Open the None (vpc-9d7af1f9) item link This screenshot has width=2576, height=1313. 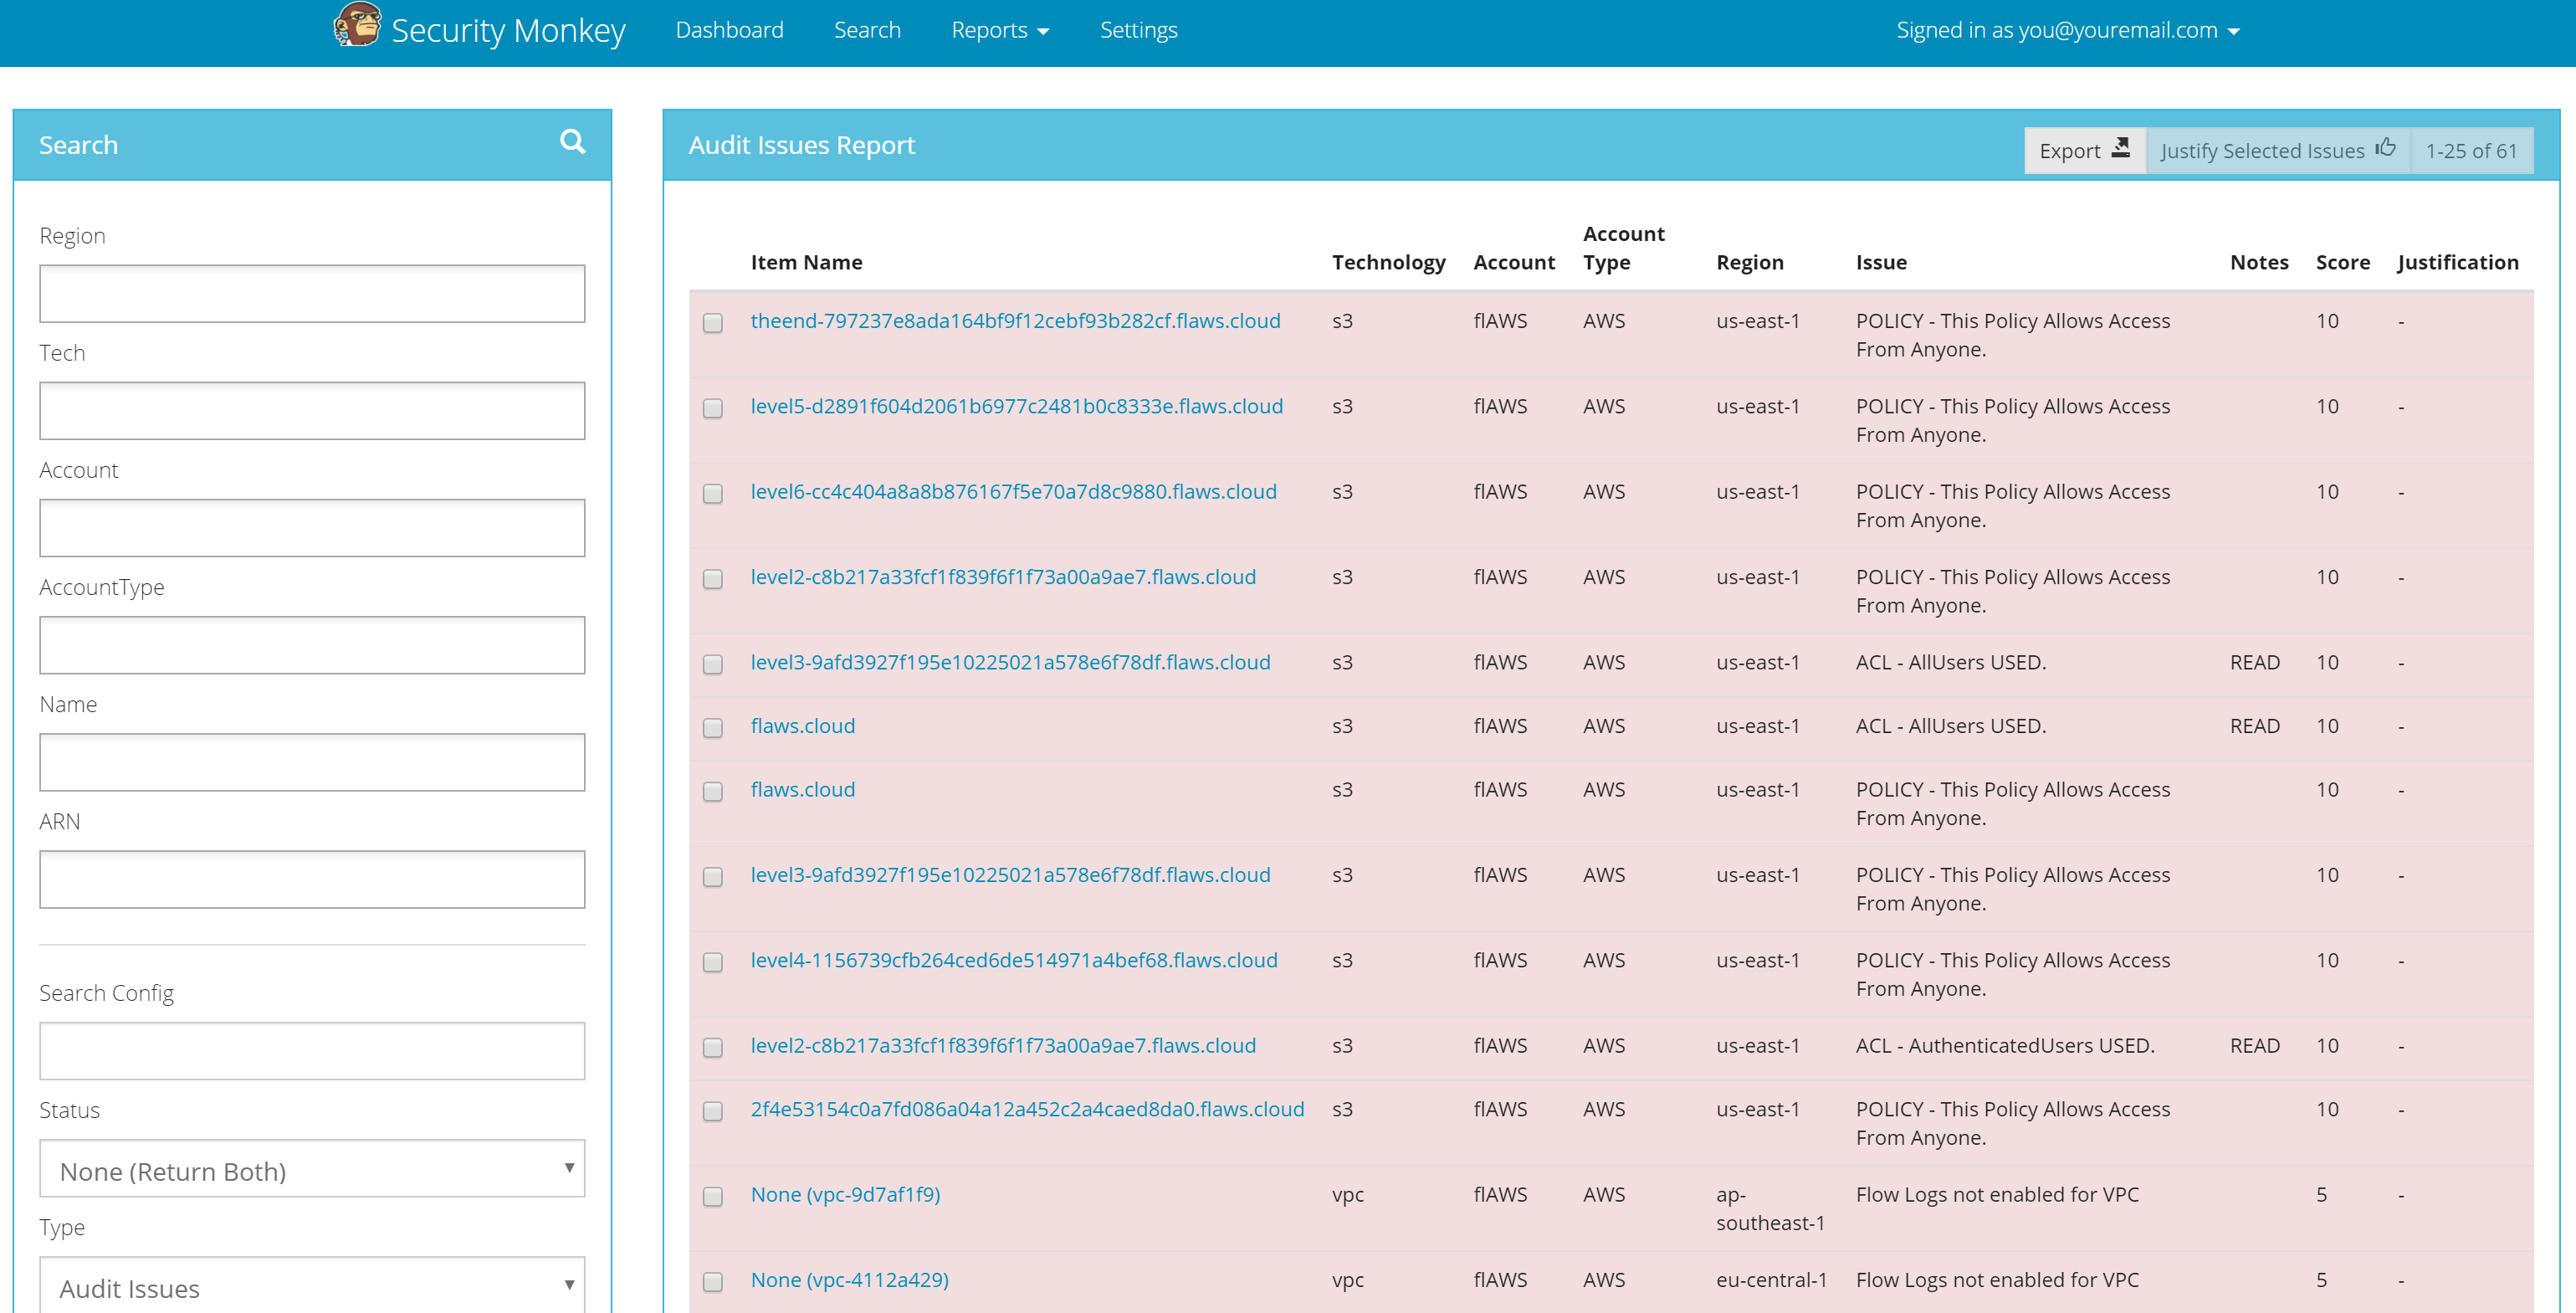pos(845,1194)
